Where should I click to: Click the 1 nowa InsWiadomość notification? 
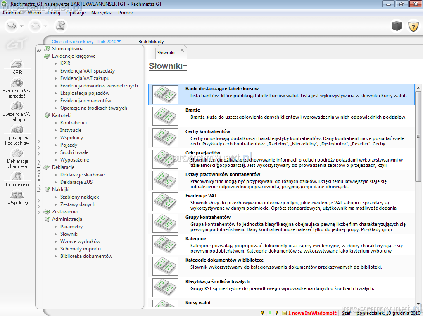[x=312, y=313]
